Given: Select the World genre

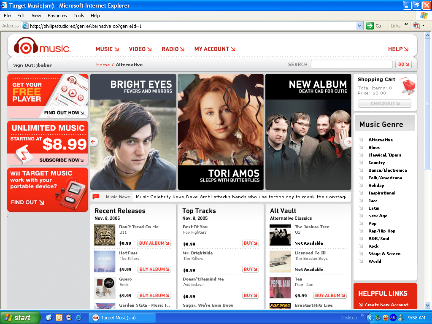Looking at the screenshot, I should (375, 261).
